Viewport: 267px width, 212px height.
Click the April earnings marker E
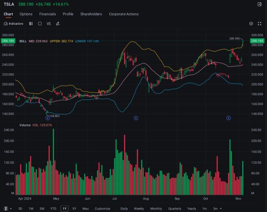click(x=48, y=118)
